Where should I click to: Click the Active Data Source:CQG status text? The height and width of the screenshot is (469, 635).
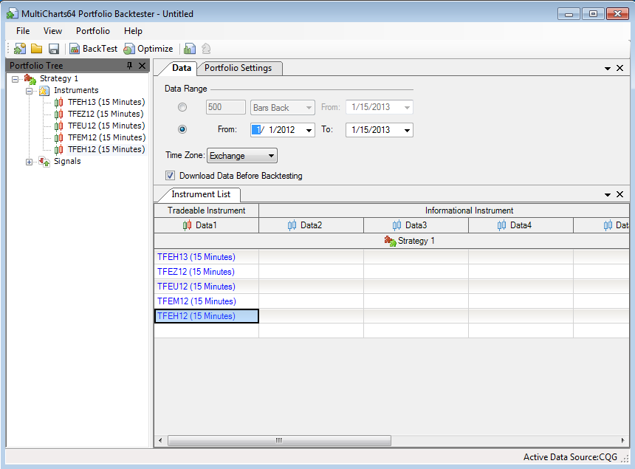[x=570, y=457]
